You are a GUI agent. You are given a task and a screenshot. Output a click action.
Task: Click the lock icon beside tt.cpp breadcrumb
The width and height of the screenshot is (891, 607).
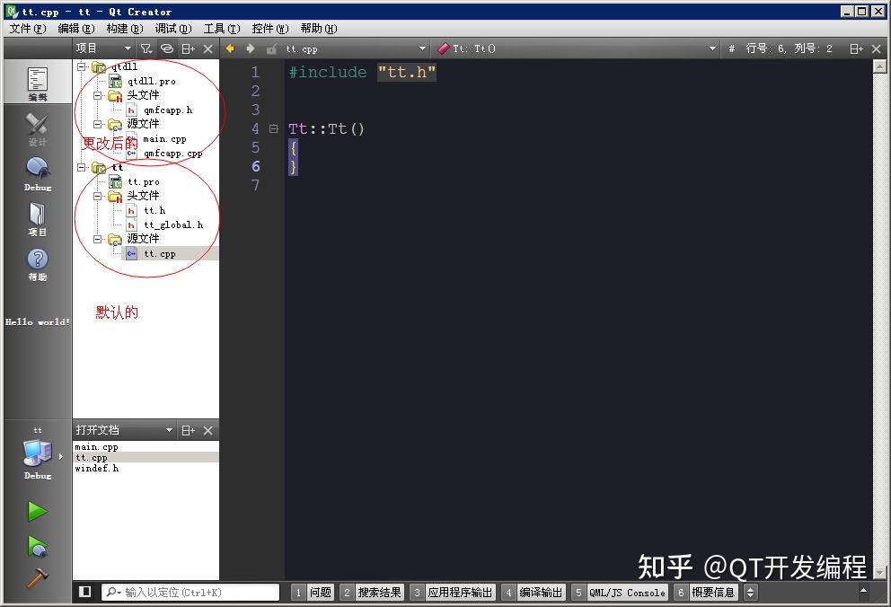pos(273,48)
